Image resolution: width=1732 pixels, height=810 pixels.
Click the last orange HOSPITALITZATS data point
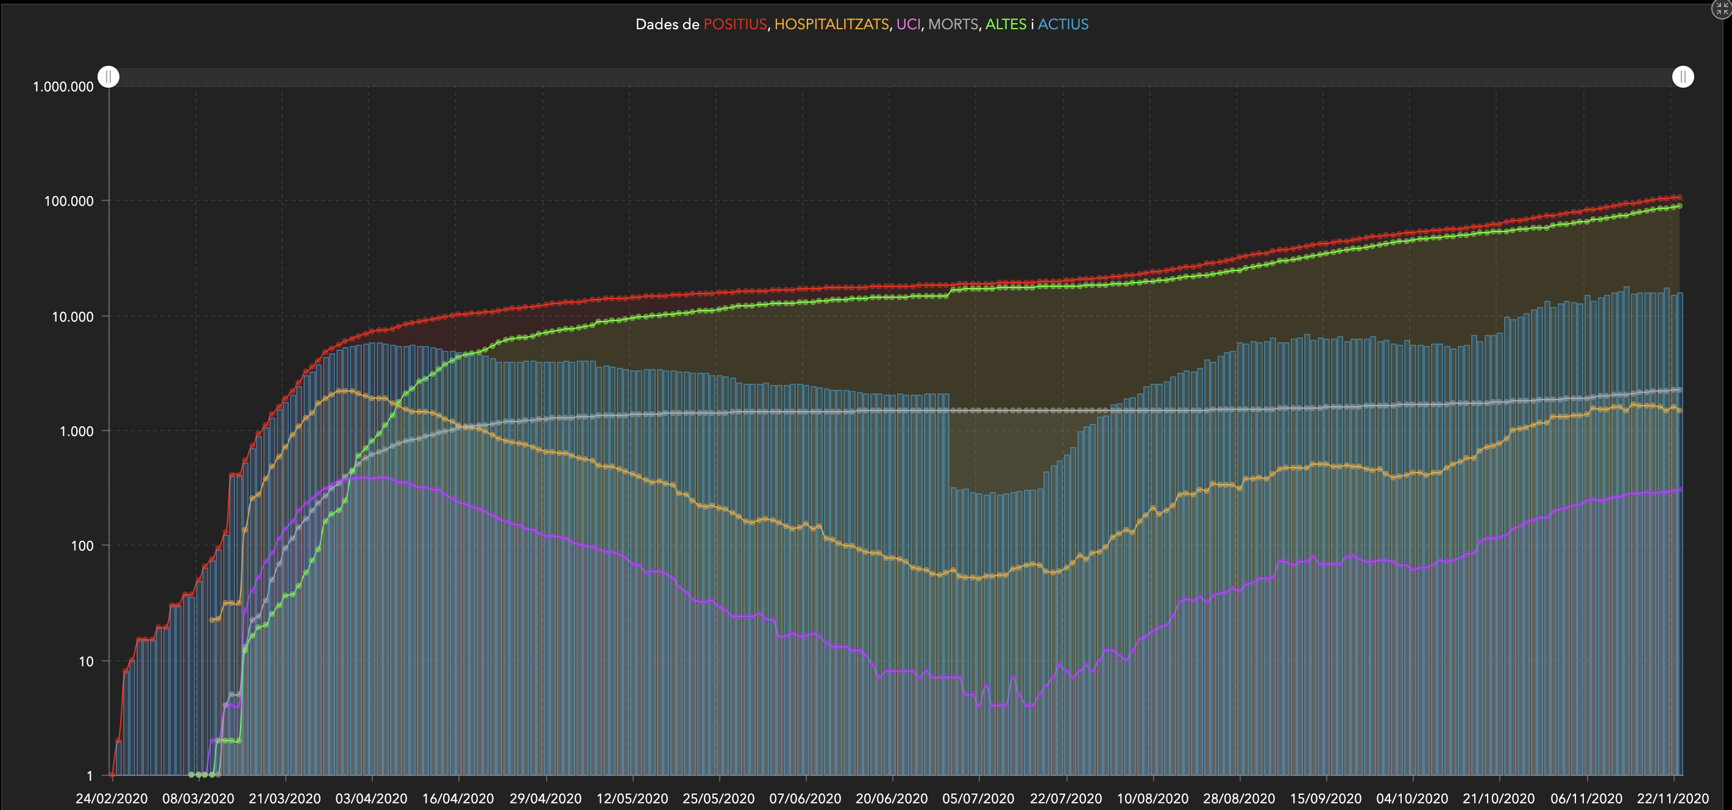tap(1679, 410)
